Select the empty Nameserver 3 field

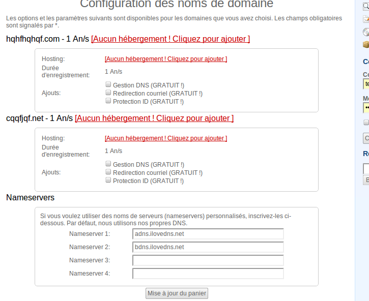[x=208, y=260]
